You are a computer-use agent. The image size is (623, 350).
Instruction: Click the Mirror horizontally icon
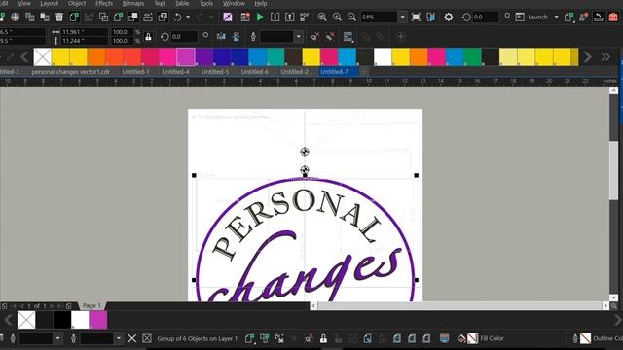click(221, 37)
